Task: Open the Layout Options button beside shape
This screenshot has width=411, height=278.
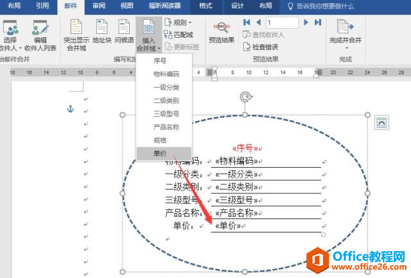Action: 381,122
